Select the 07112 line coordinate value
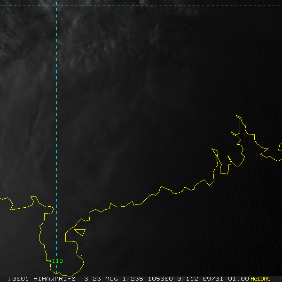The image size is (282, 282). (x=188, y=279)
